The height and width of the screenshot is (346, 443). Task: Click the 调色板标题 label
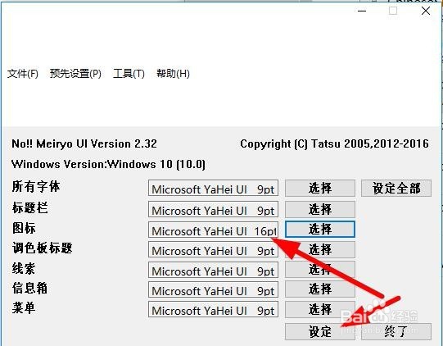tap(42, 248)
